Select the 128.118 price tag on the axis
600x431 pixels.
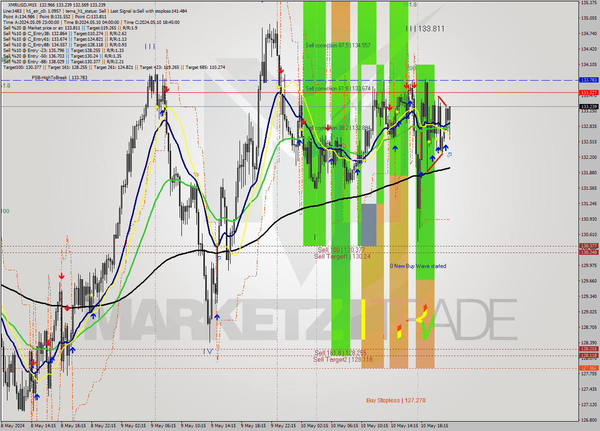tap(589, 356)
